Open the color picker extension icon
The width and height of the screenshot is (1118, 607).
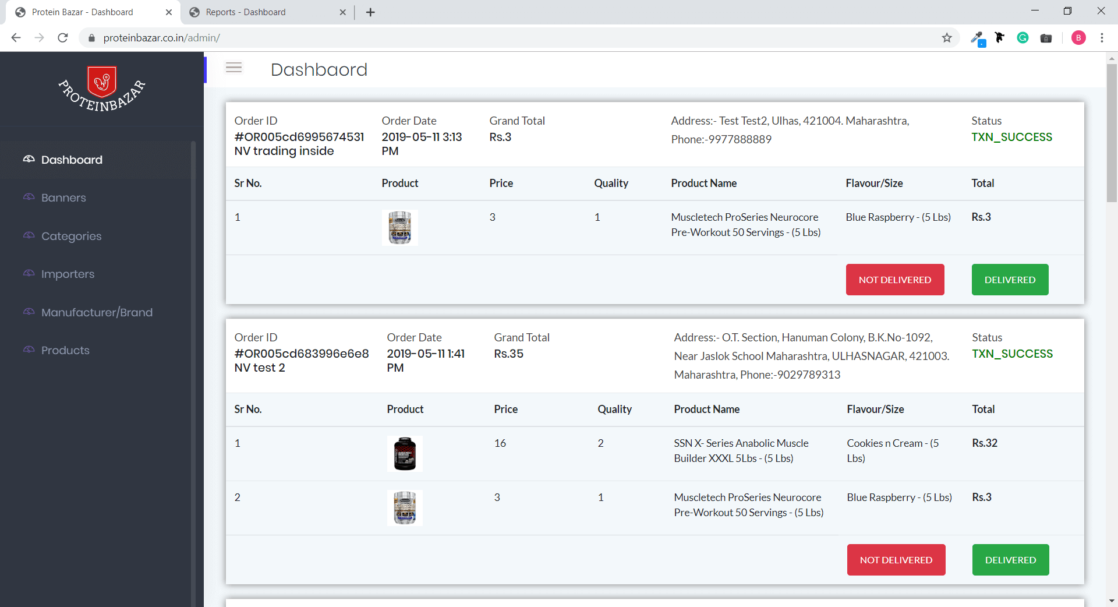(977, 38)
